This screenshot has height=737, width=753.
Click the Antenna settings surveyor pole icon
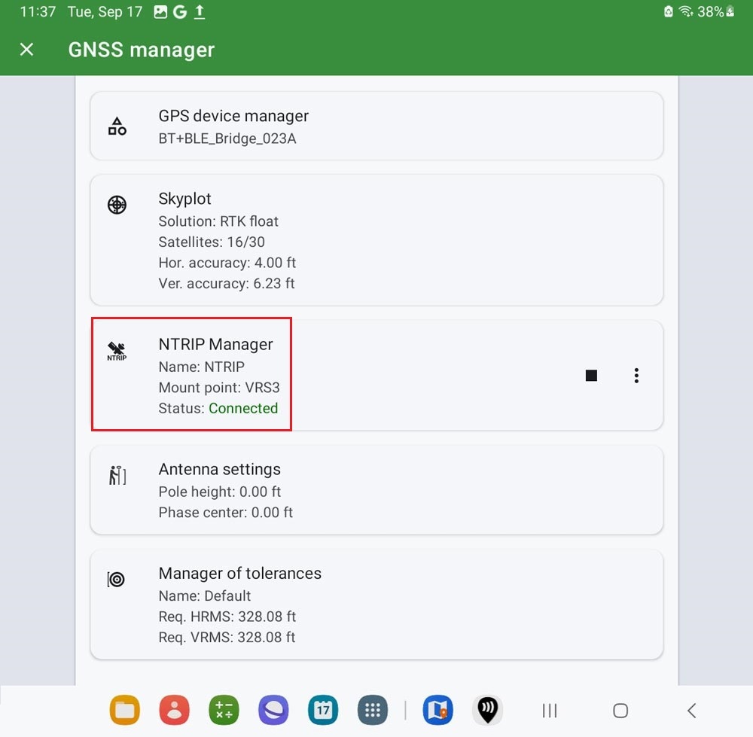[x=117, y=475]
